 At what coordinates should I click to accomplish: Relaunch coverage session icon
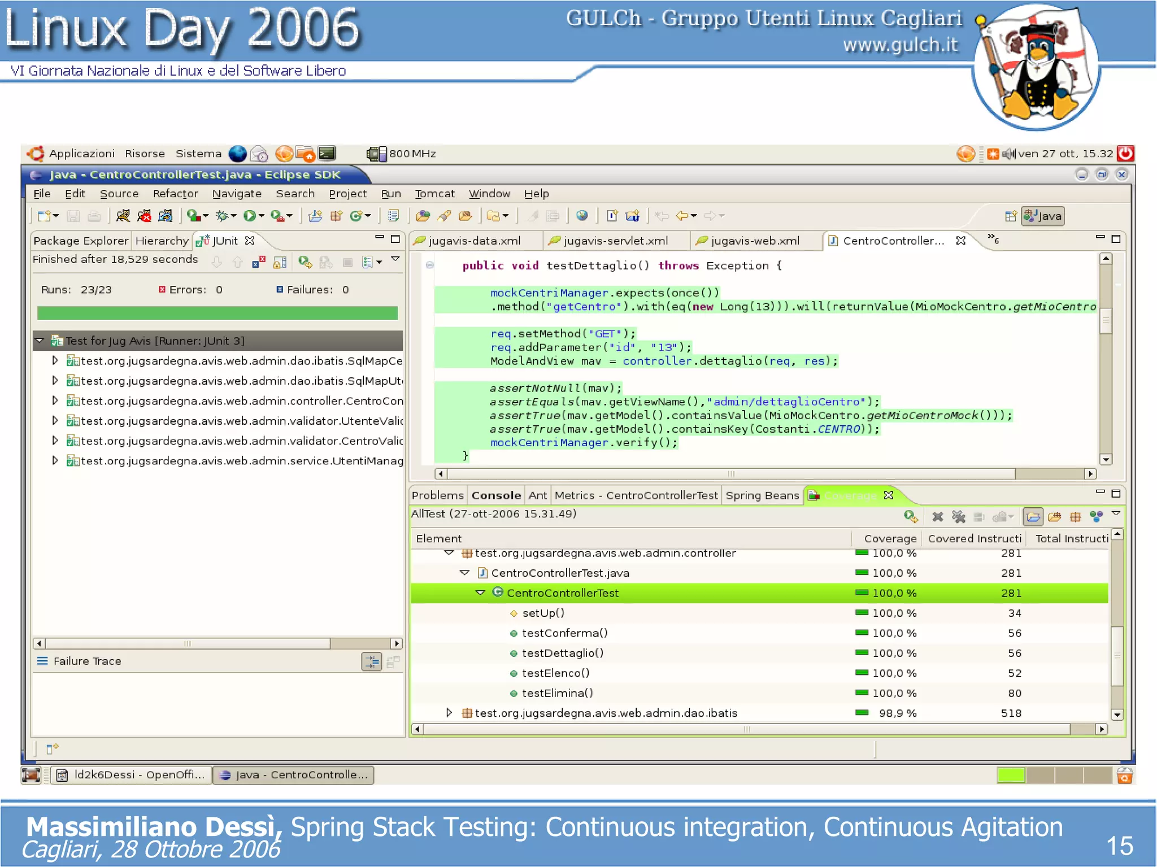tap(911, 516)
